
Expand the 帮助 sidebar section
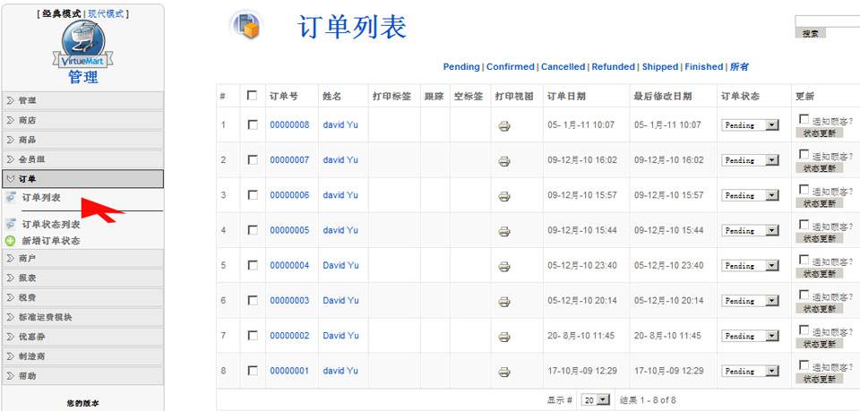pos(82,376)
